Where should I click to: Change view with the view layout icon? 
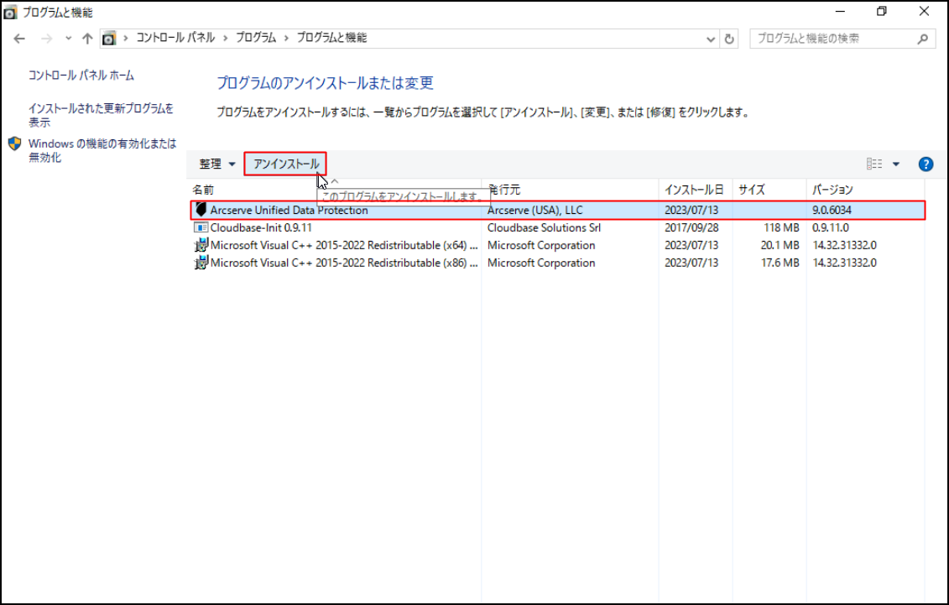[x=874, y=164]
